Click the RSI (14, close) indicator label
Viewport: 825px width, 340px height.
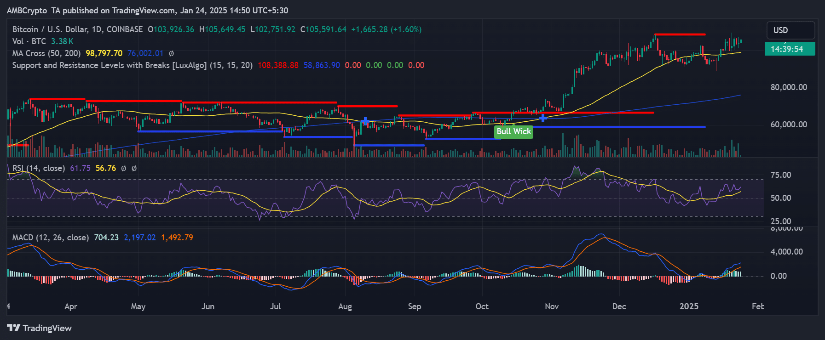point(38,168)
